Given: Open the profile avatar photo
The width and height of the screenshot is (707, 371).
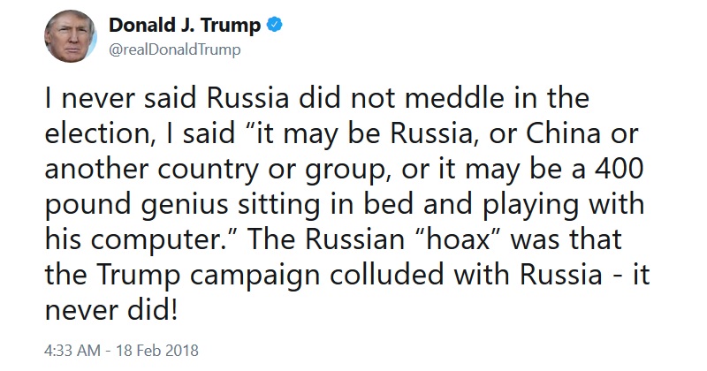Looking at the screenshot, I should coord(71,36).
